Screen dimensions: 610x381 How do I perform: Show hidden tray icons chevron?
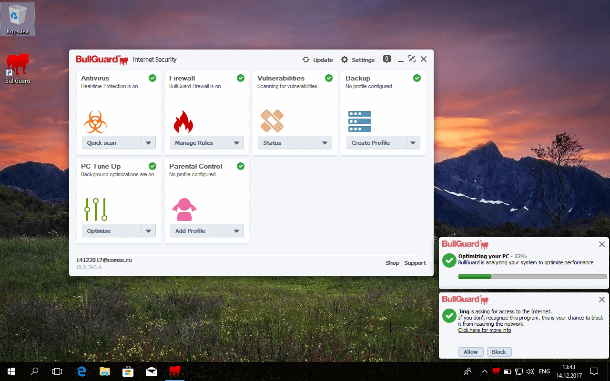485,371
